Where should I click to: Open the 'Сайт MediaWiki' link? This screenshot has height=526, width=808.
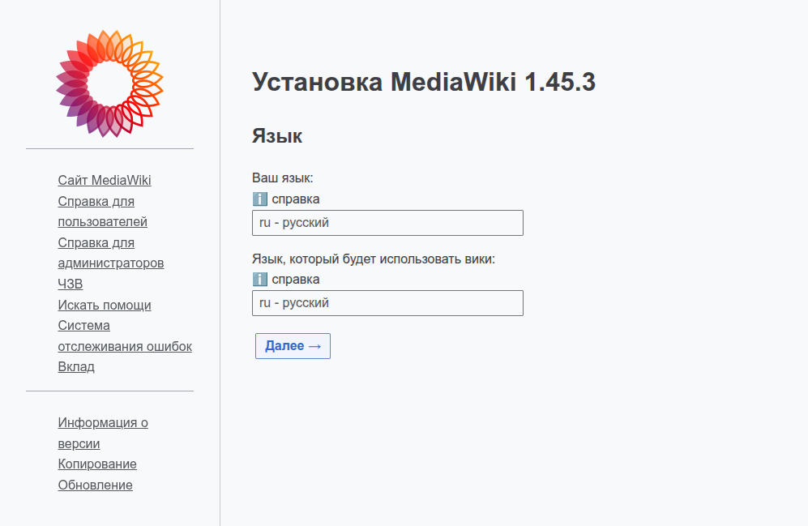tap(103, 180)
